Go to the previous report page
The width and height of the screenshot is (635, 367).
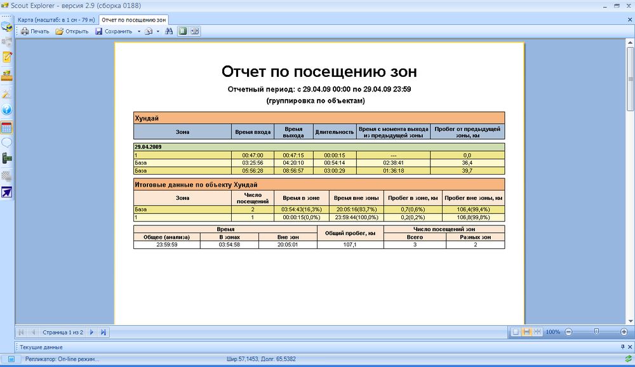[34, 332]
